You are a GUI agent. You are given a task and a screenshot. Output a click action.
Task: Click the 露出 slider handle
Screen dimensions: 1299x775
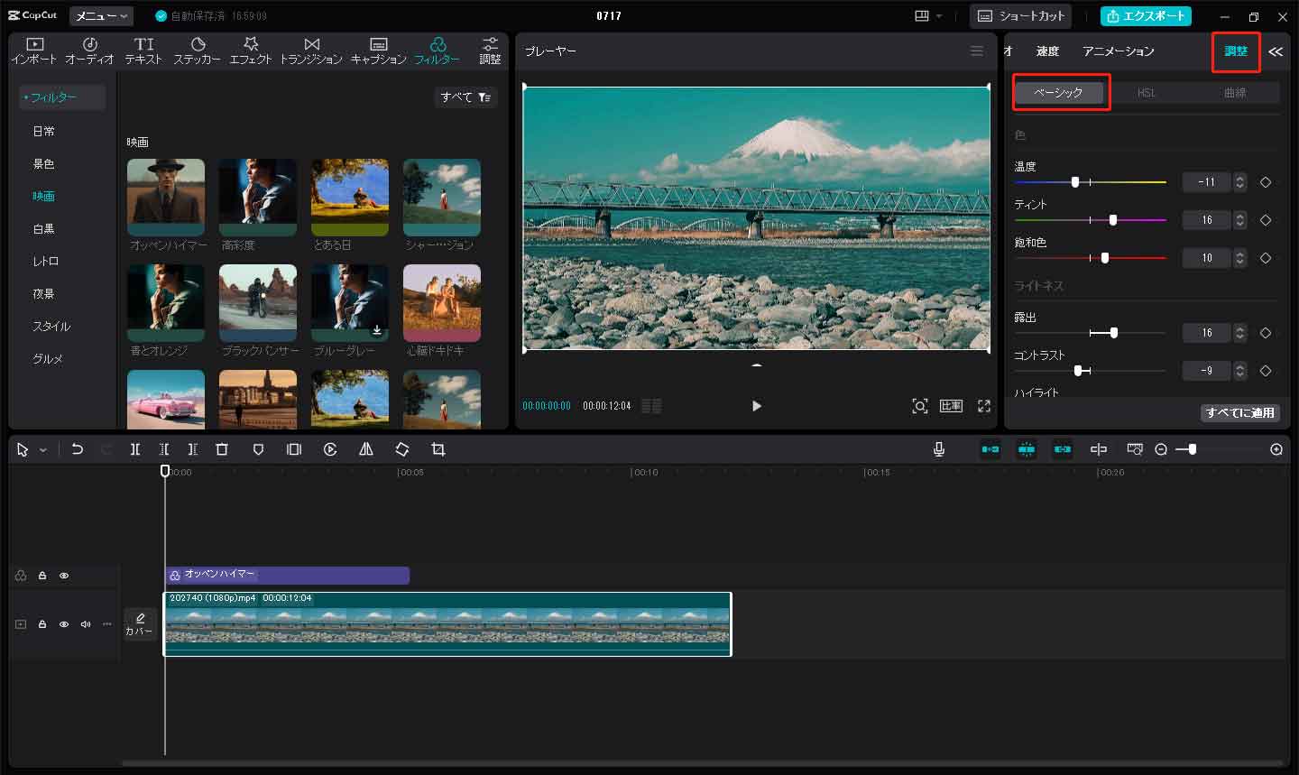(x=1114, y=333)
